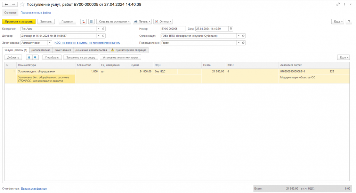Open the three-dot window menu
The height and width of the screenshot is (193, 356).
(345, 4)
